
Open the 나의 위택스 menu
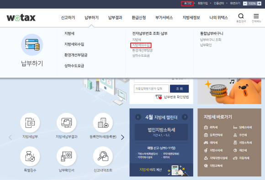219,17
